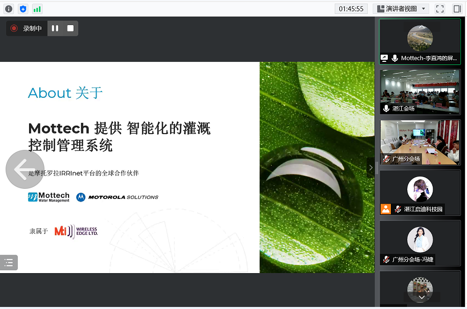Screen dimensions: 467x309
Task: Select the 湛江启迪科技园 participant avatar
Action: click(420, 189)
